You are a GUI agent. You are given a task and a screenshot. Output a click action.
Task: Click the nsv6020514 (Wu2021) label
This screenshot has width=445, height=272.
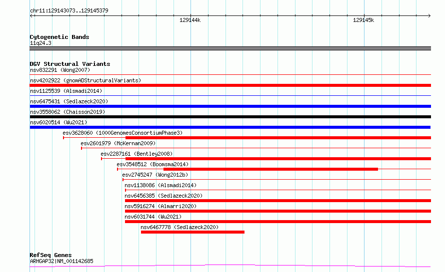coord(58,122)
